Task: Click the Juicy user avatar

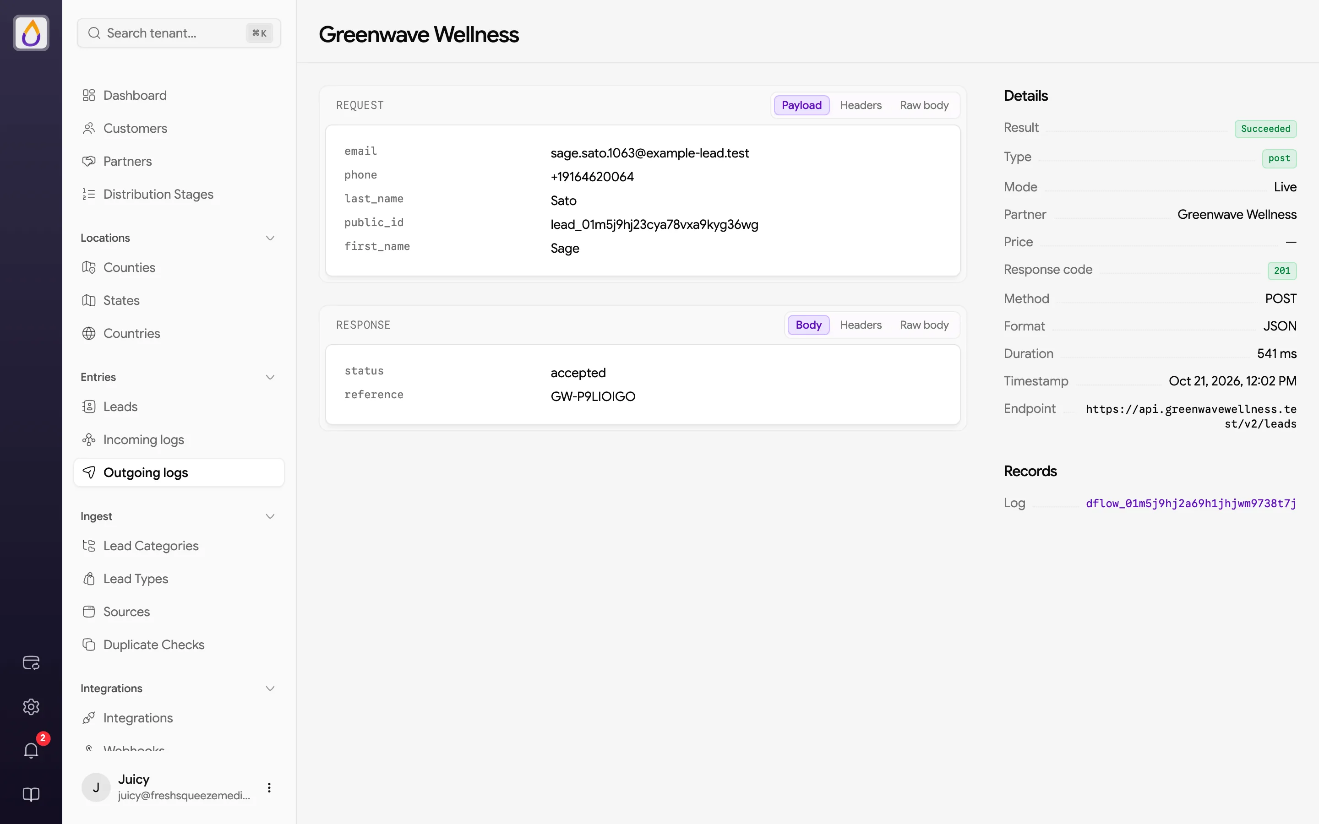Action: (96, 787)
